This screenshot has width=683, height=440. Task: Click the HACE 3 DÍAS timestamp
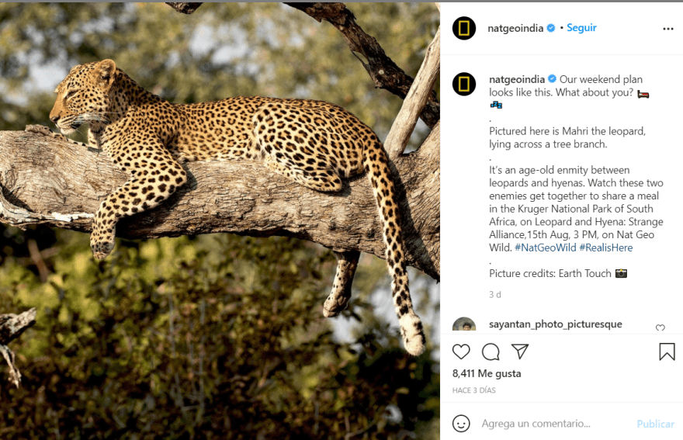[x=473, y=390]
